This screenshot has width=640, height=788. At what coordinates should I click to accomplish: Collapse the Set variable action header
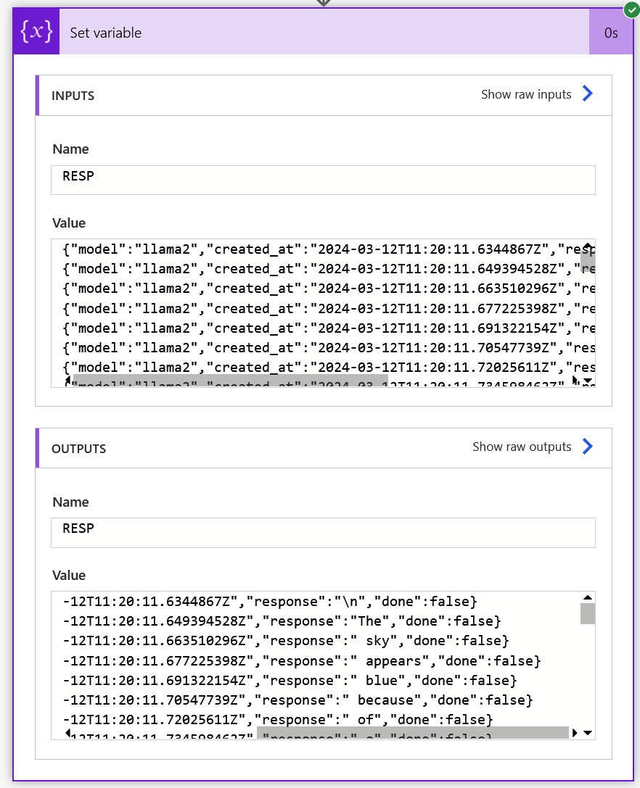pyautogui.click(x=324, y=32)
